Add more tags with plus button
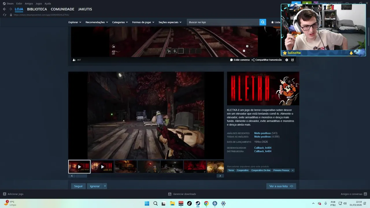 coord(293,170)
